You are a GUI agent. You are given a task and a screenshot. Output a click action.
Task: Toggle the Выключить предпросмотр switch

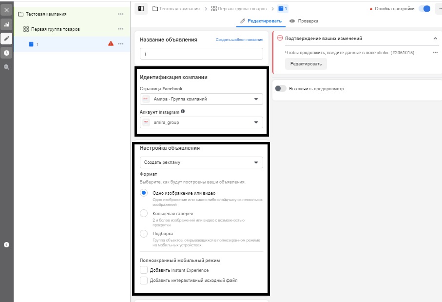[x=281, y=88]
